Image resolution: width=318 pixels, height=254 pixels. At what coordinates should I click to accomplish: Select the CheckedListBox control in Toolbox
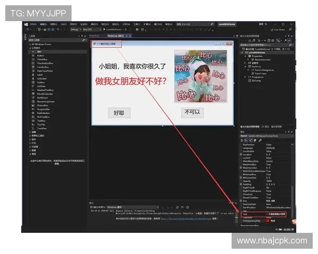coord(45,63)
